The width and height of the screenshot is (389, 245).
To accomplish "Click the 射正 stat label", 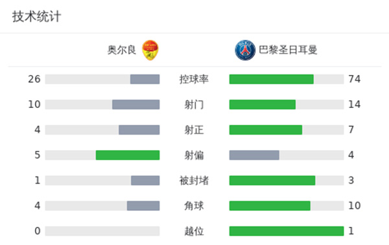I will click(194, 130).
